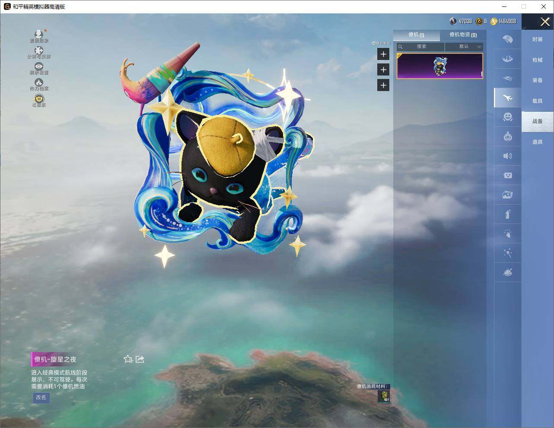Open 热力档案 flame icon
The width and height of the screenshot is (554, 428).
click(39, 85)
